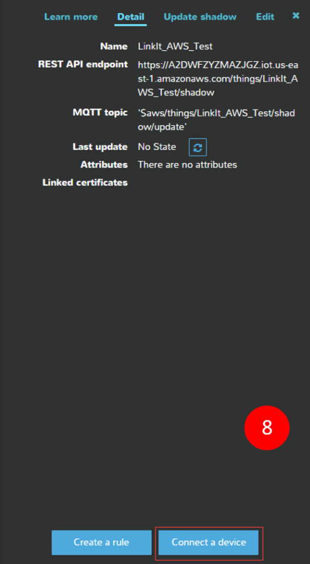Select the REST API endpoint URL text
The image size is (310, 564).
(218, 79)
